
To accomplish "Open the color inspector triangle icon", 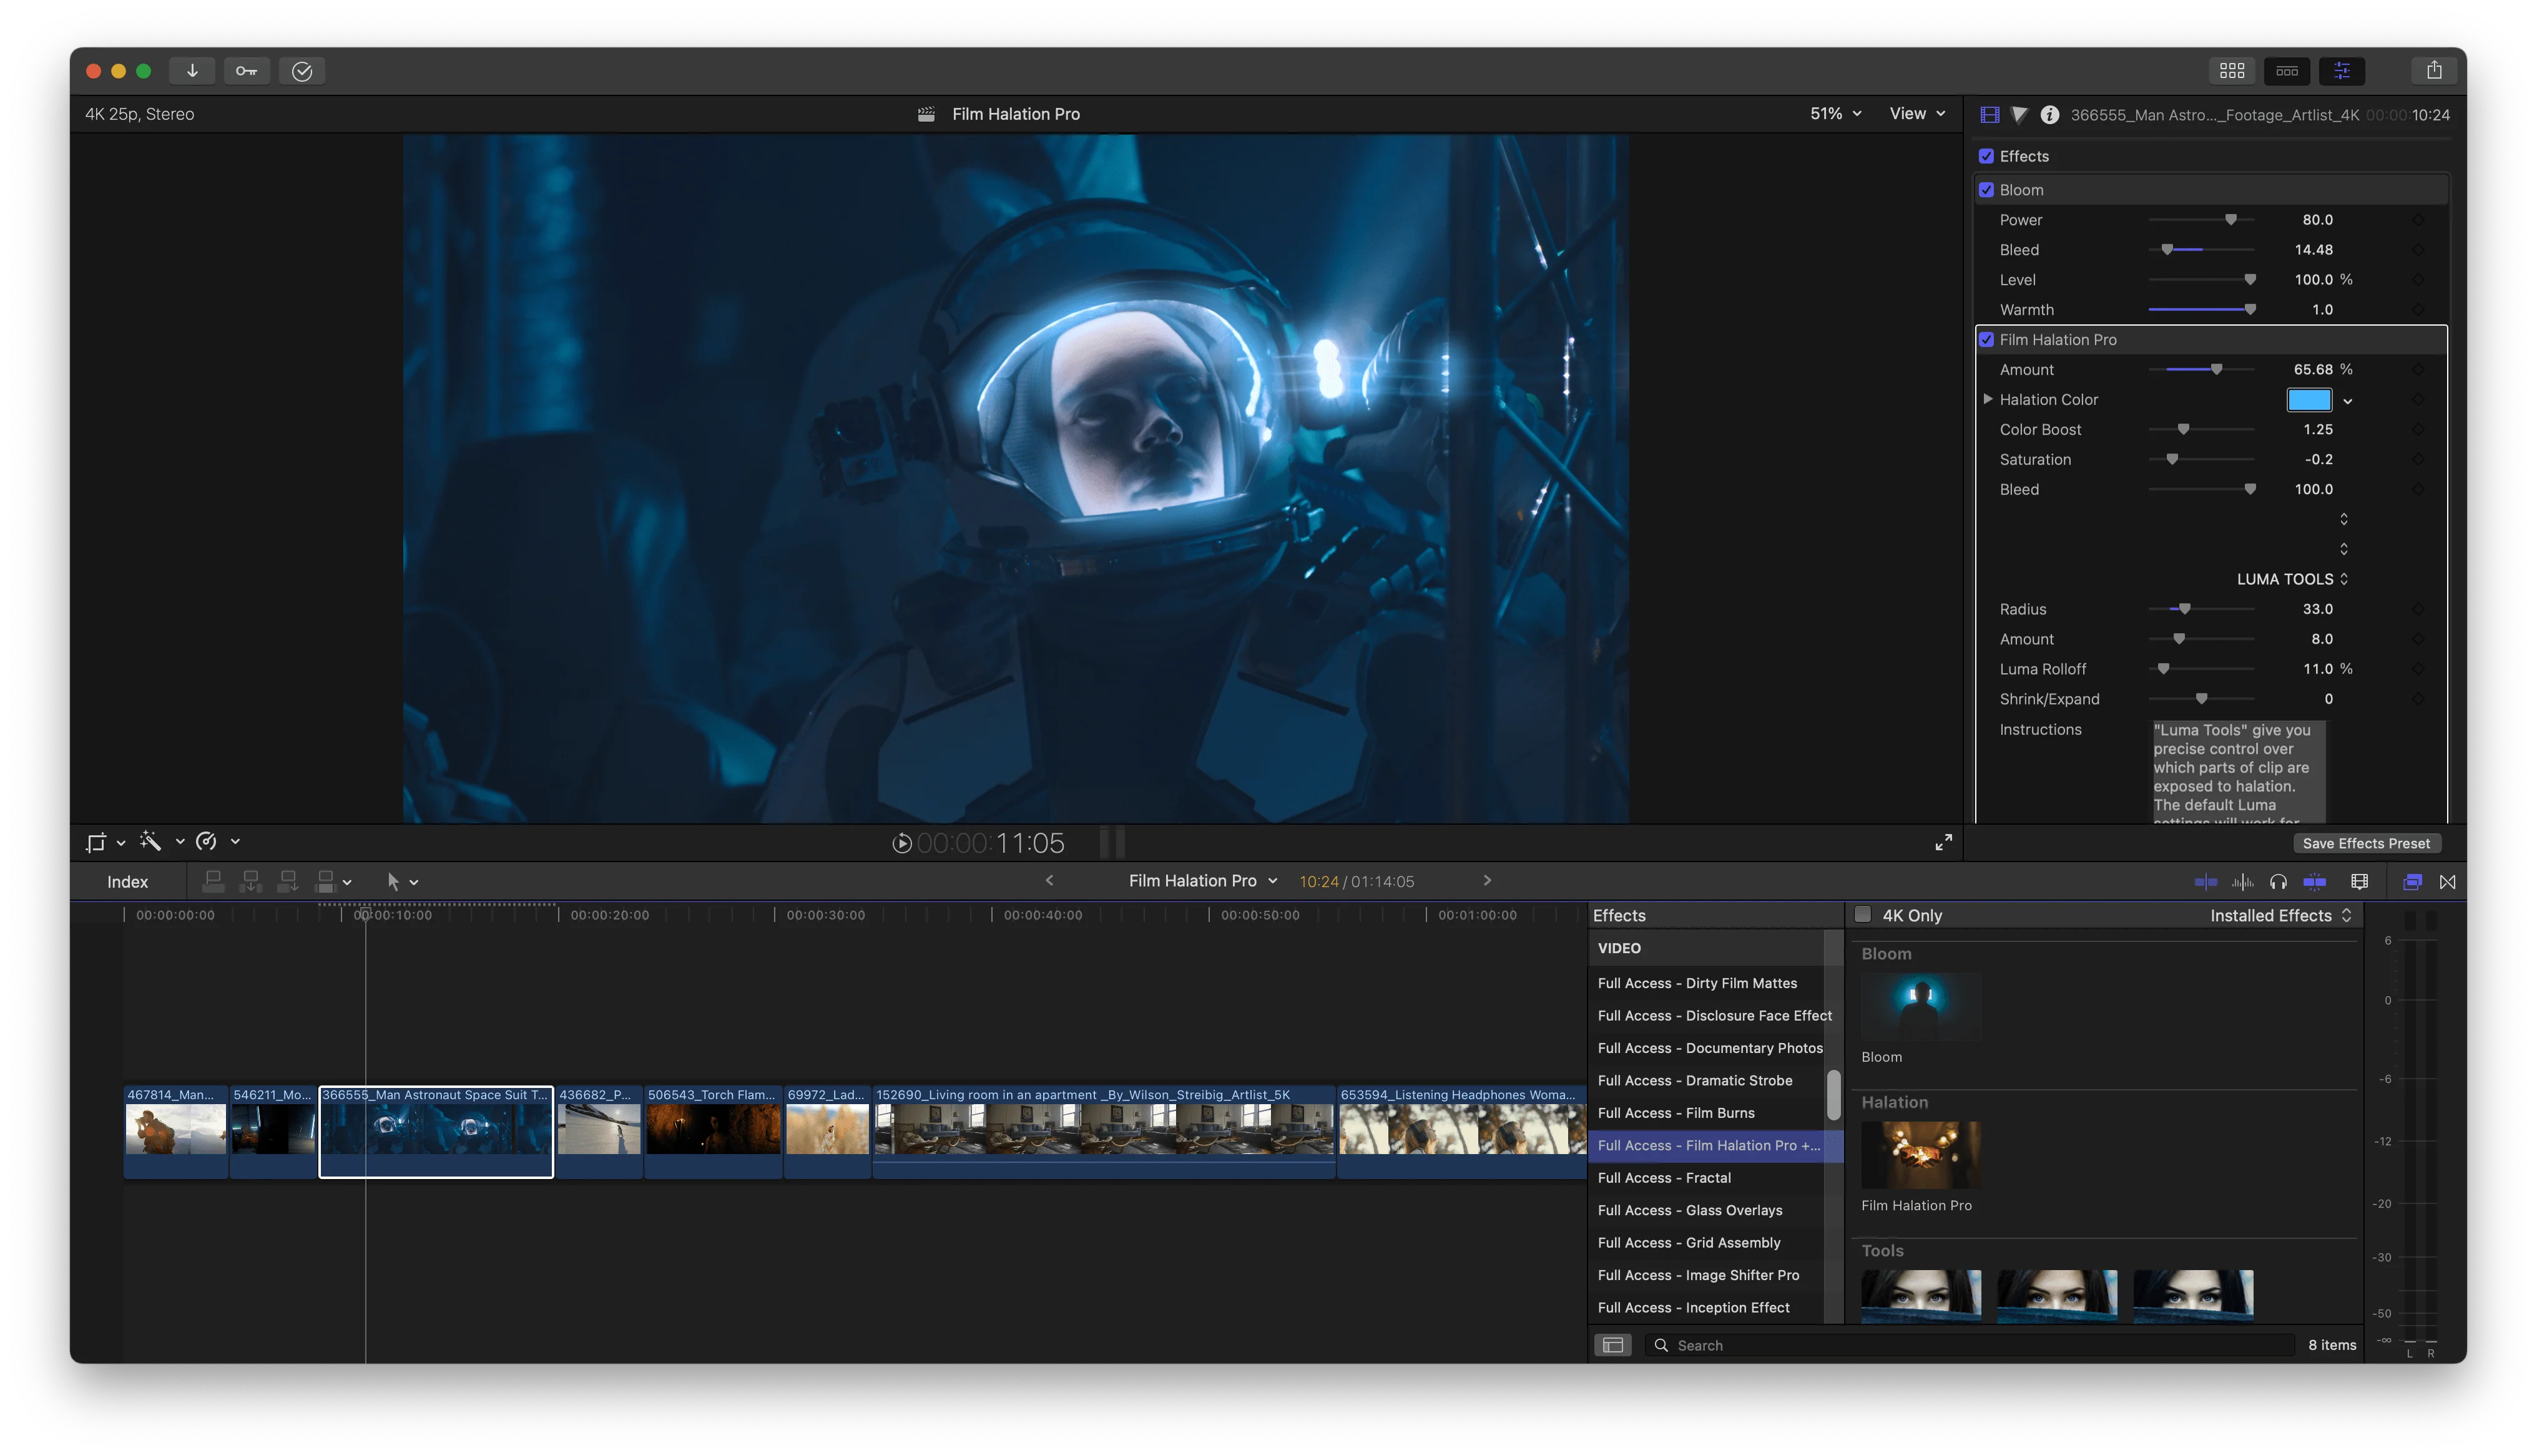I will point(2019,115).
